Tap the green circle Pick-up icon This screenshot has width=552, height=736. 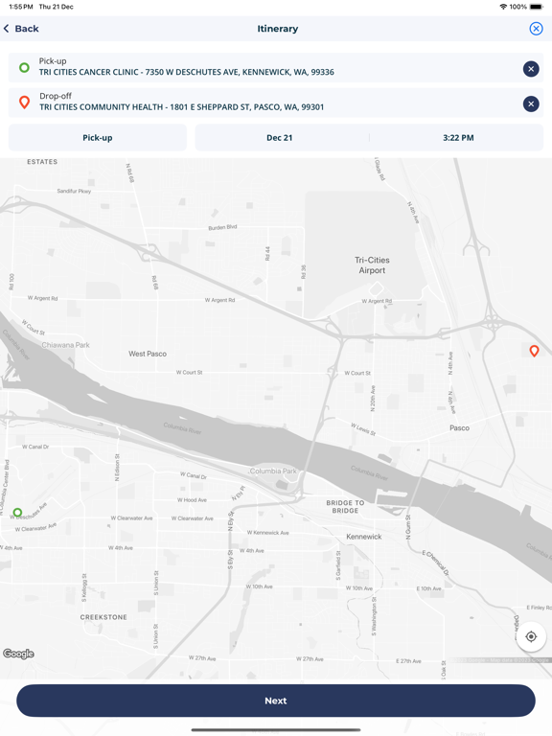pyautogui.click(x=24, y=68)
